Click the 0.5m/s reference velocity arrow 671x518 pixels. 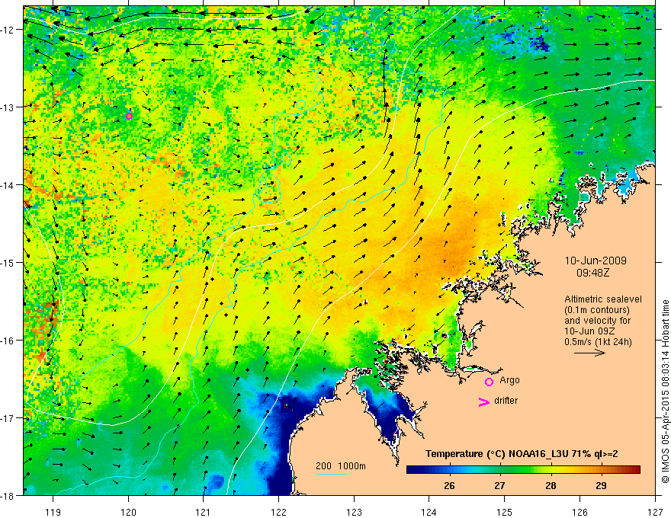[x=589, y=353]
